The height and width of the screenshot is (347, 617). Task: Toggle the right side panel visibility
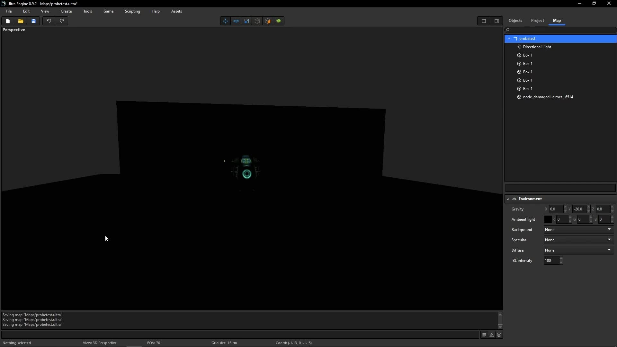pos(496,21)
